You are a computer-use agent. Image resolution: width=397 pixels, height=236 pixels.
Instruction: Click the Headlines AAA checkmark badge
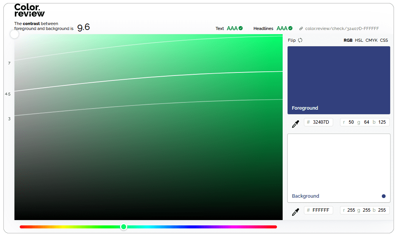(x=290, y=28)
